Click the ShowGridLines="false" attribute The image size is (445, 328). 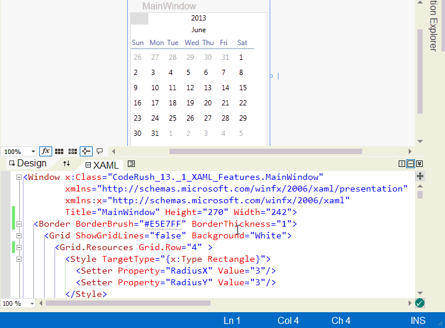[131, 235]
